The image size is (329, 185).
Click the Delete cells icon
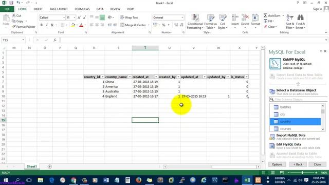245,18
